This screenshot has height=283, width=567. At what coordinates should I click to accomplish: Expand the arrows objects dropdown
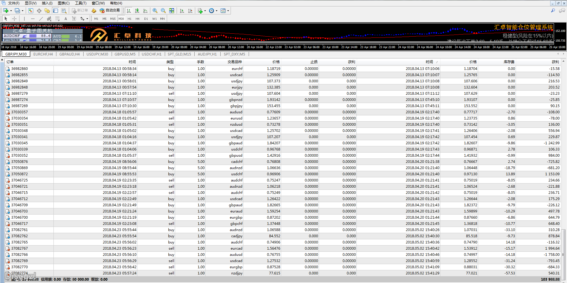coord(87,19)
